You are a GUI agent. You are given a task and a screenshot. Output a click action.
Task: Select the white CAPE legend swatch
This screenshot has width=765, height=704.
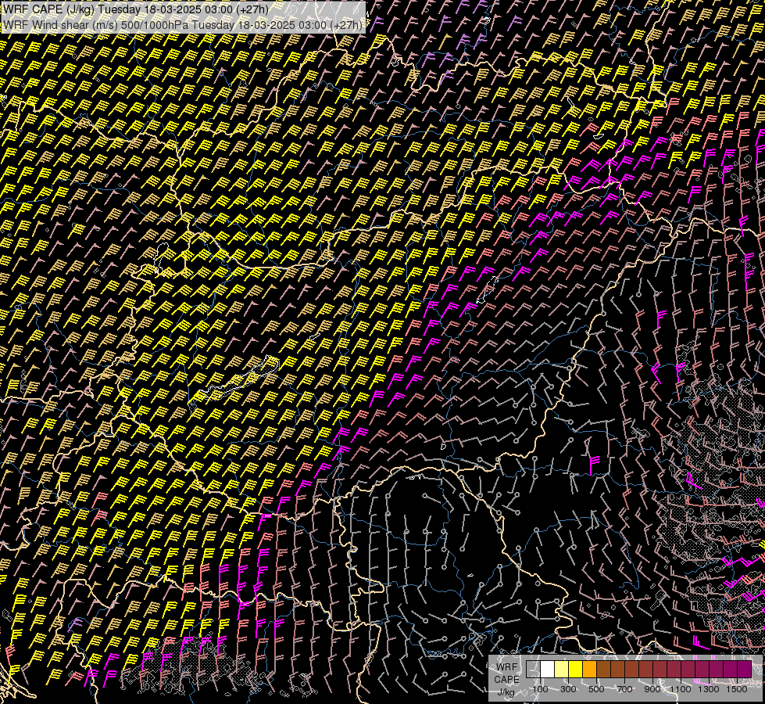548,669
